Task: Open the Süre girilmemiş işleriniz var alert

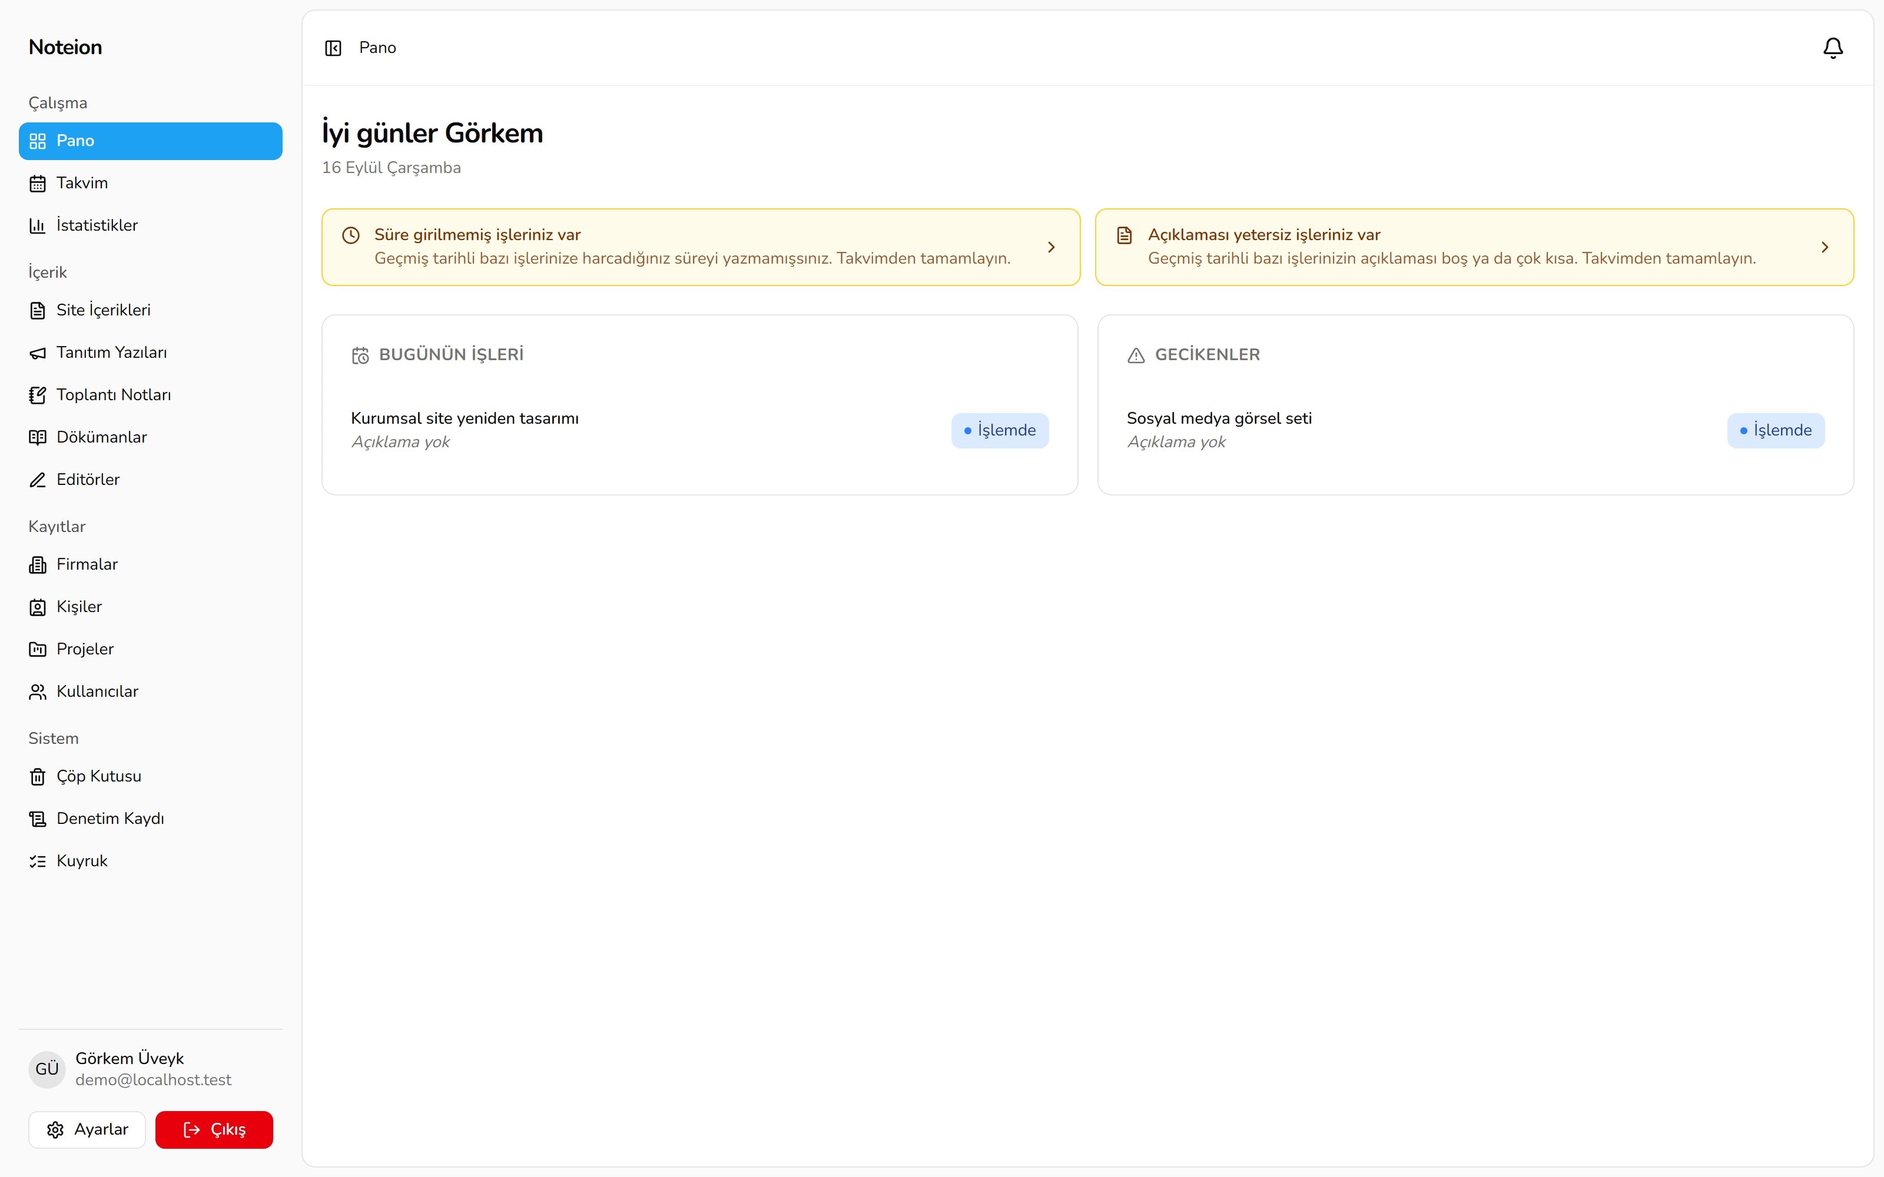Action: tap(701, 247)
